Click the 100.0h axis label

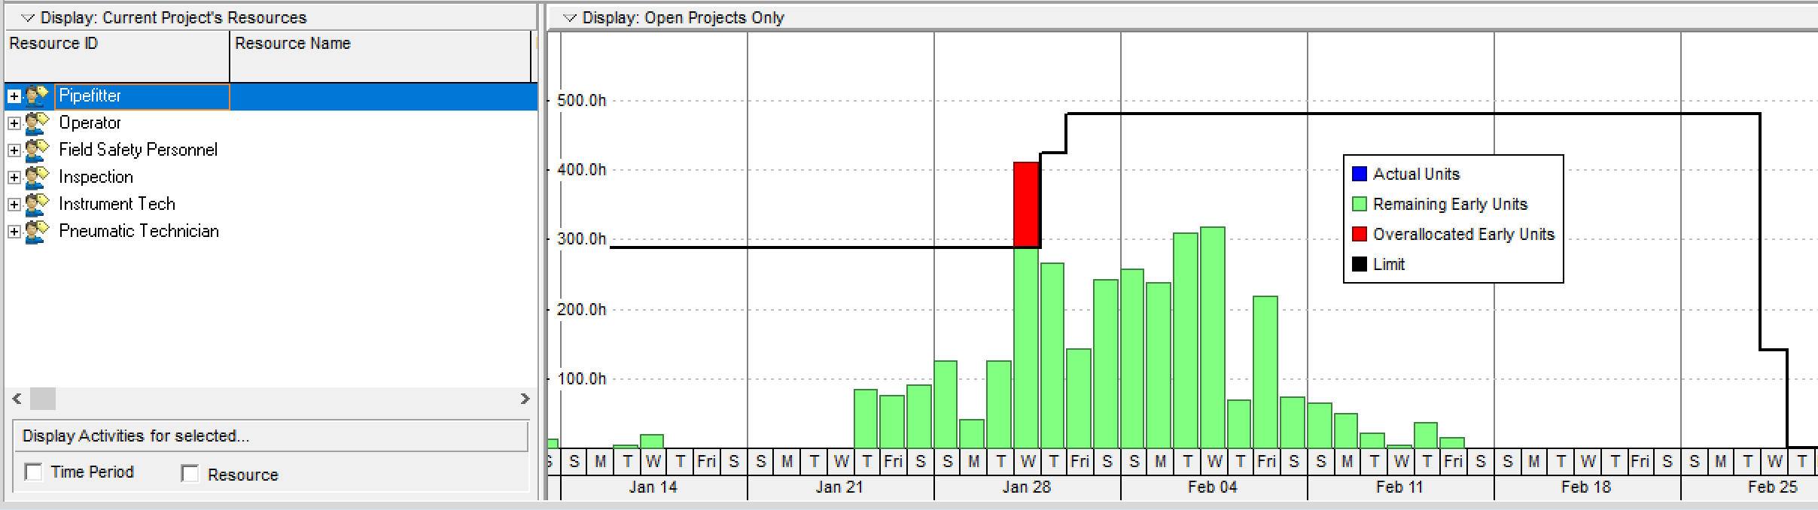coord(581,378)
